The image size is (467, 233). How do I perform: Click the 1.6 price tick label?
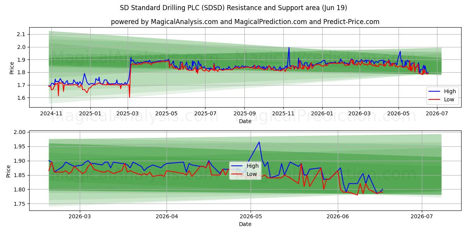(21, 98)
